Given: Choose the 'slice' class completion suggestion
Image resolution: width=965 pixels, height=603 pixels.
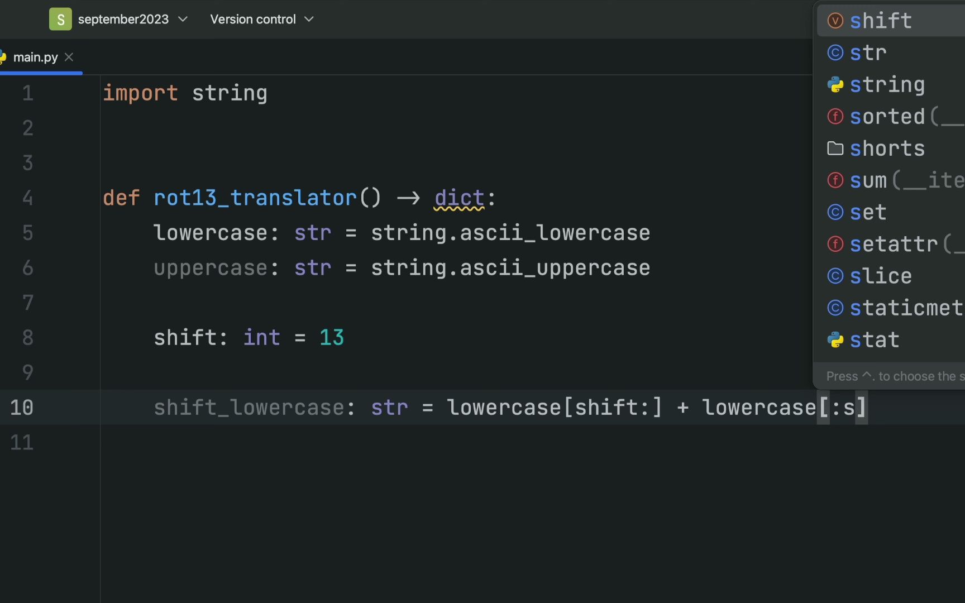Looking at the screenshot, I should coord(891,275).
